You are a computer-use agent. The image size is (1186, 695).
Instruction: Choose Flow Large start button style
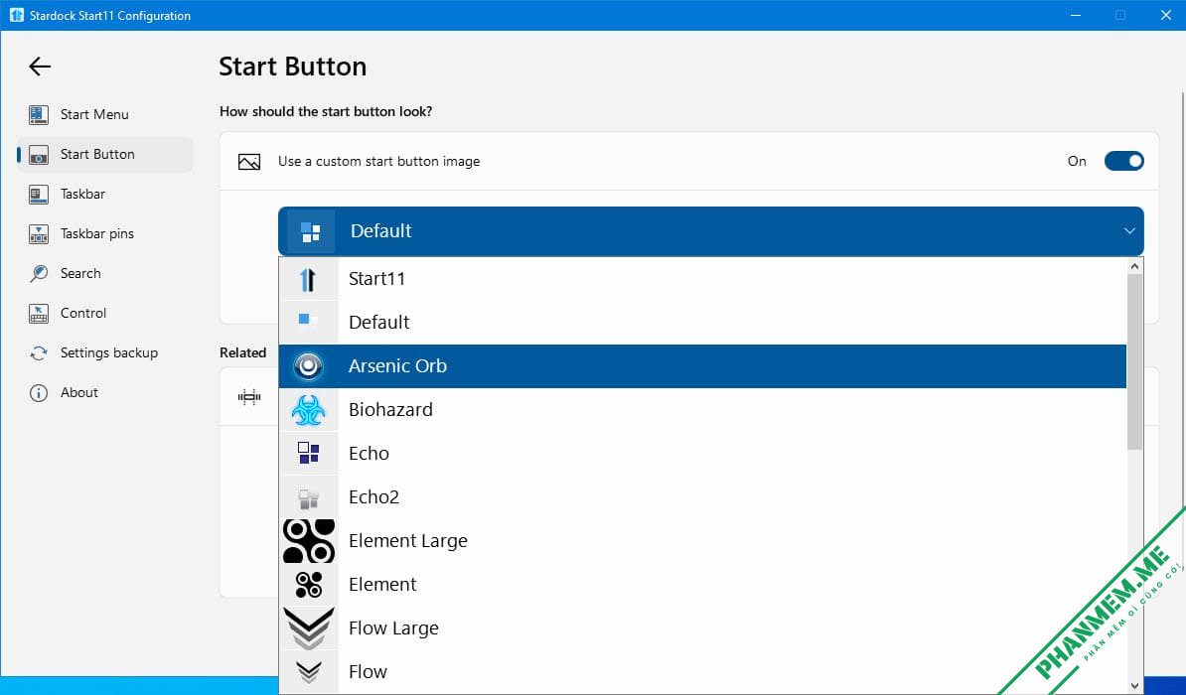tap(702, 628)
